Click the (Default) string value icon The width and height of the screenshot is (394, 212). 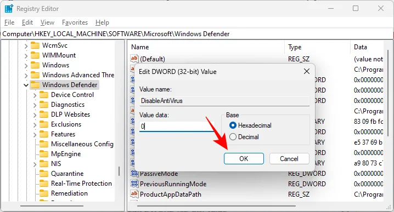pos(134,59)
